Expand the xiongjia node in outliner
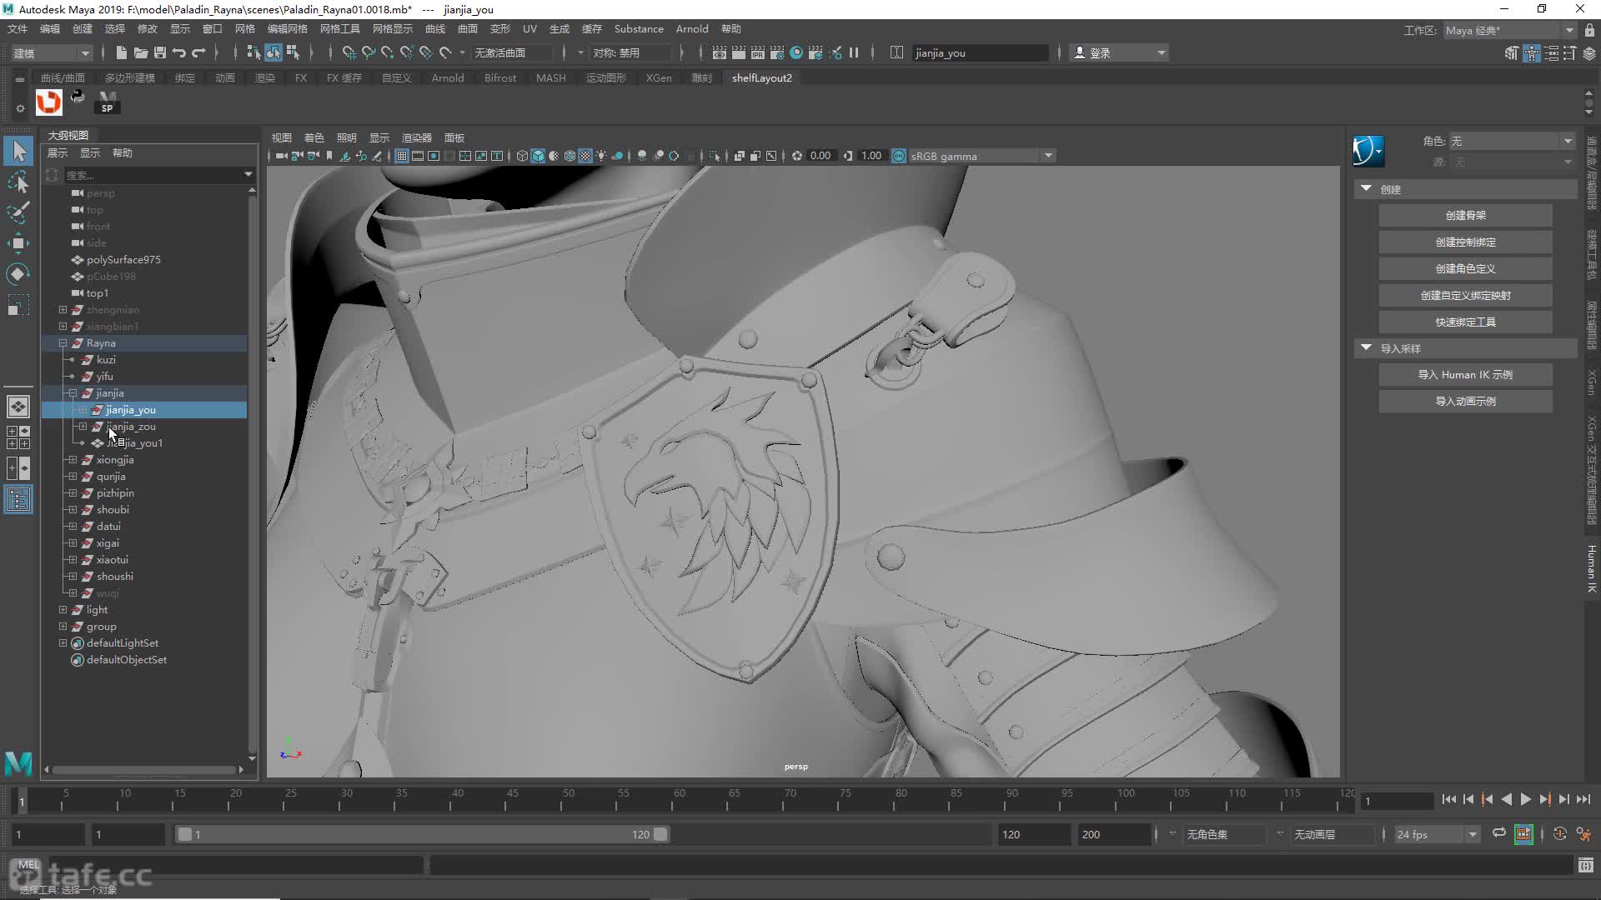This screenshot has width=1601, height=900. pyautogui.click(x=73, y=460)
